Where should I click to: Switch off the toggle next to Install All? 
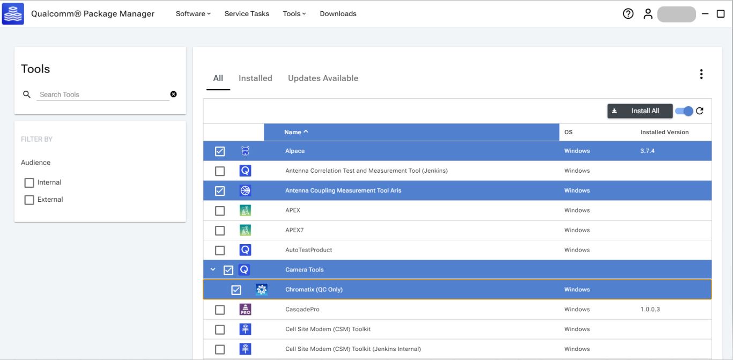[684, 111]
